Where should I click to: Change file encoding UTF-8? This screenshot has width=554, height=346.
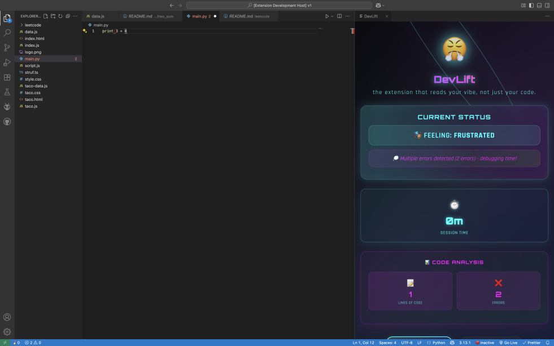[407, 343]
